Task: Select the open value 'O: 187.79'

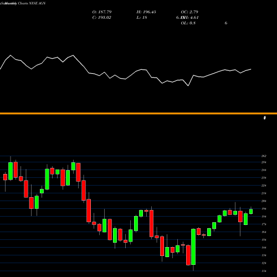Action: (x=102, y=12)
